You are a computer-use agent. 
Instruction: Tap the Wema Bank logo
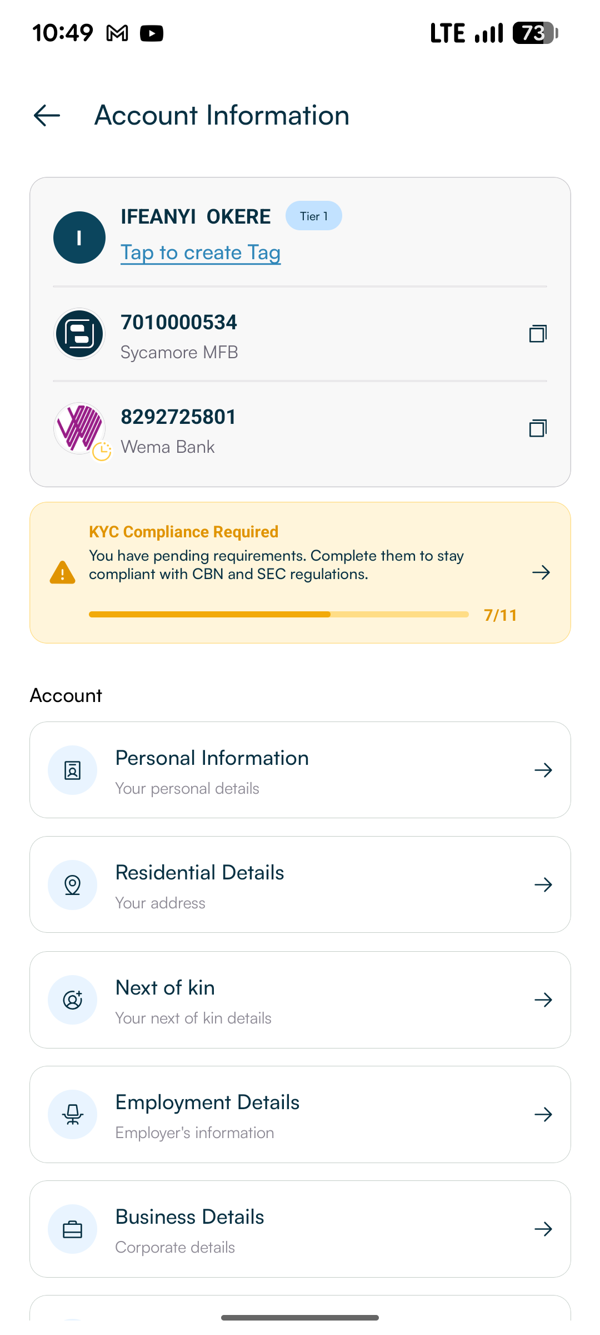click(x=79, y=428)
